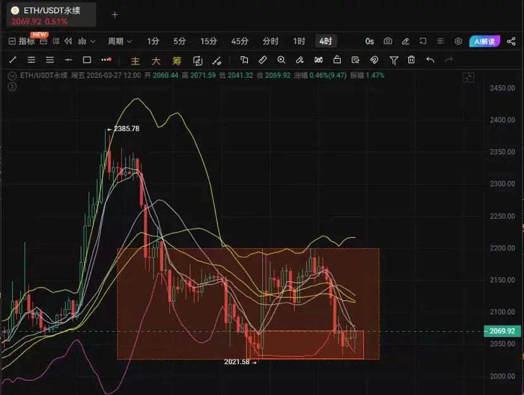Add a new tab with plus icon
Image resolution: width=524 pixels, height=395 pixels.
pyautogui.click(x=114, y=15)
